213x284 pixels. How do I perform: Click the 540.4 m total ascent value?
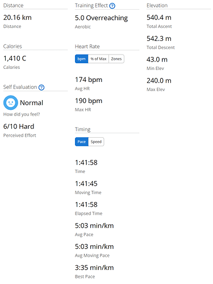pyautogui.click(x=159, y=18)
